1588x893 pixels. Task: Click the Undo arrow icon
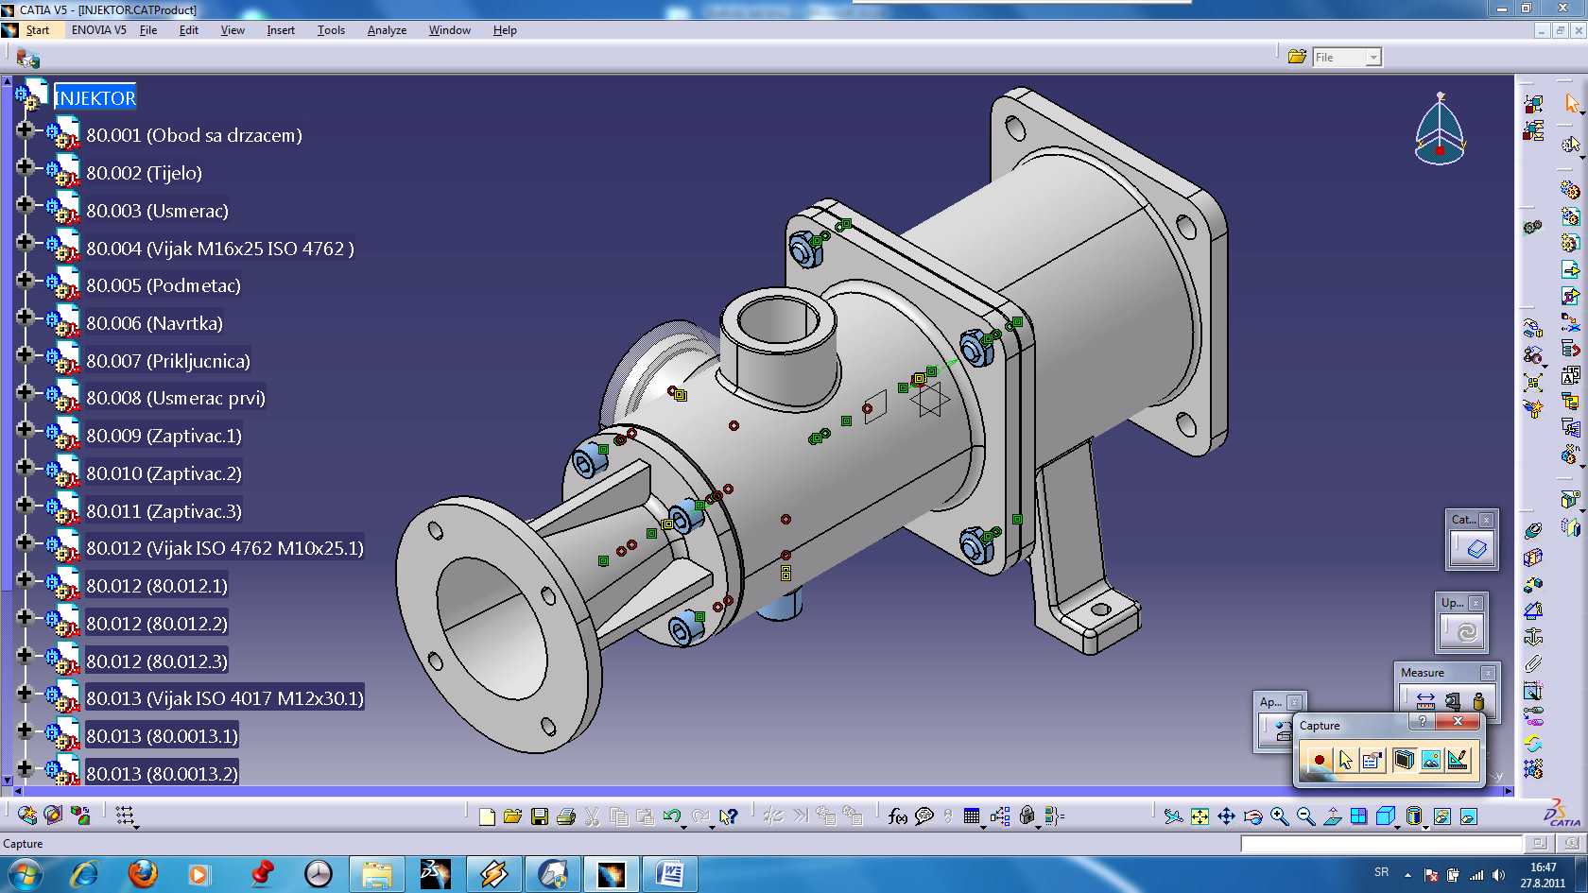coord(672,816)
